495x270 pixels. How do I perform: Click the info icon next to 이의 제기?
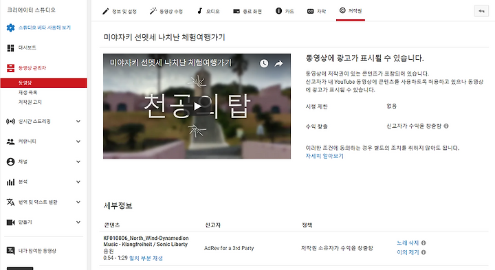[x=423, y=252]
